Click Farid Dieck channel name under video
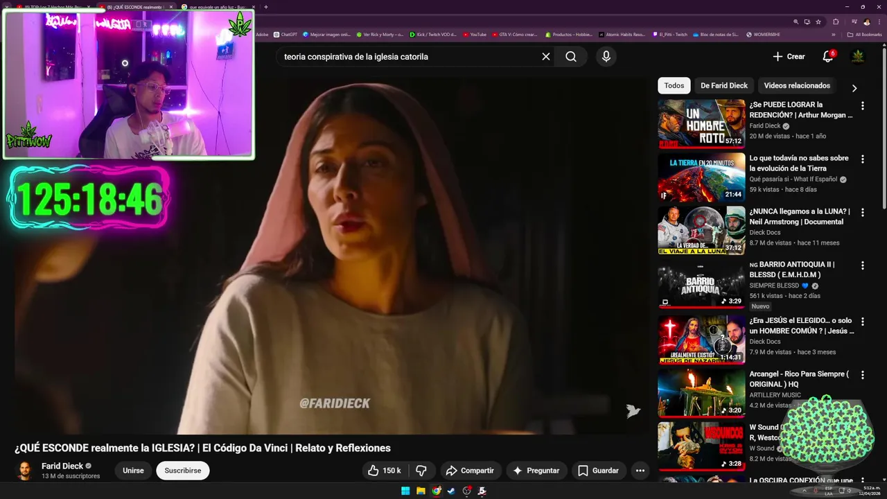The width and height of the screenshot is (887, 499). tap(62, 466)
